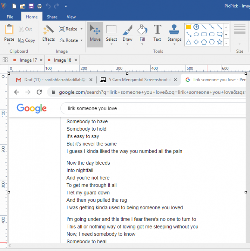Pick the Fill bucket tool

142,31
